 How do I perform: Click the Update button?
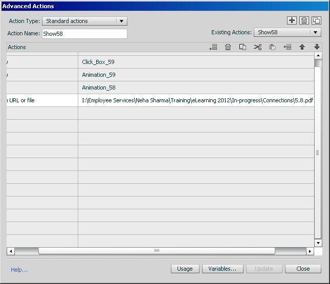264,269
